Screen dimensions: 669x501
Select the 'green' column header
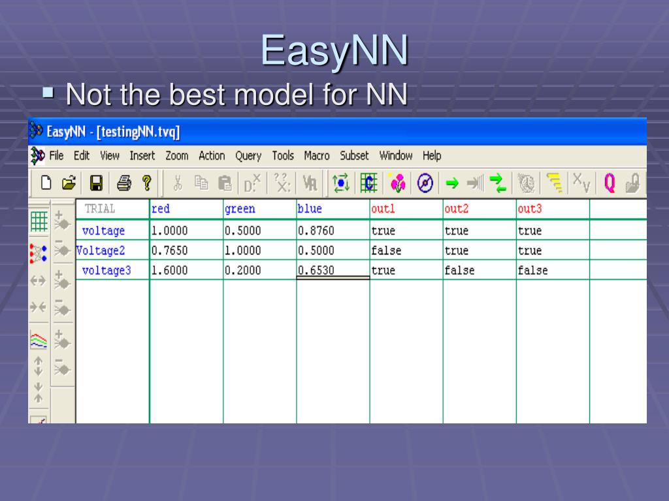[x=260, y=209]
